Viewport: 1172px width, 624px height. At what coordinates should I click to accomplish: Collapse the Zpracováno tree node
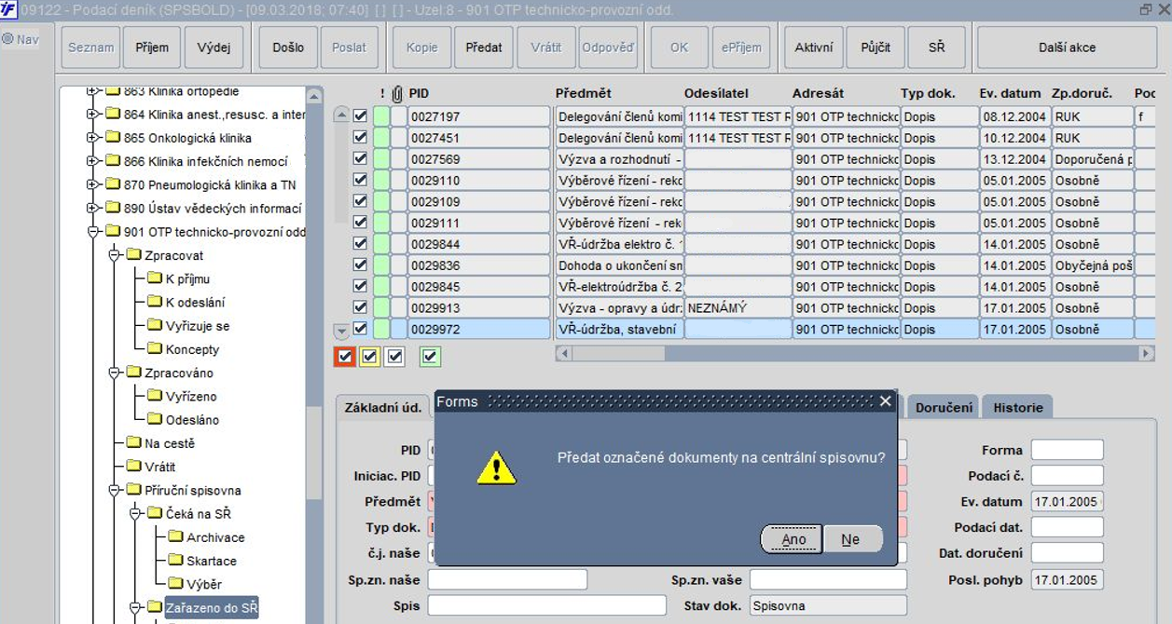(114, 373)
